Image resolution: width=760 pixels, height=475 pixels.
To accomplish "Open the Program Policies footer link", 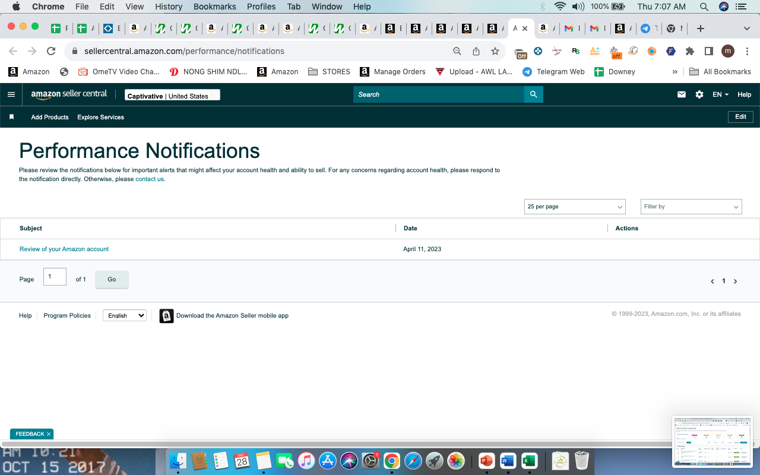I will pos(67,316).
